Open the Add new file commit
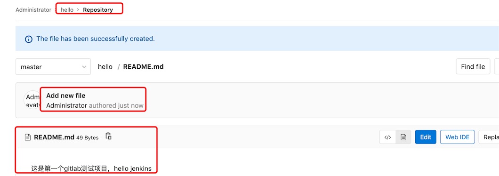499x176 pixels. (66, 96)
